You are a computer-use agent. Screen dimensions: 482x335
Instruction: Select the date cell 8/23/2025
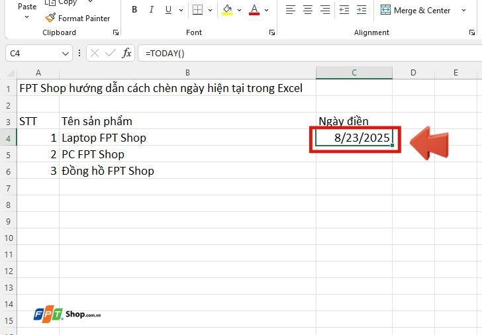click(x=354, y=138)
